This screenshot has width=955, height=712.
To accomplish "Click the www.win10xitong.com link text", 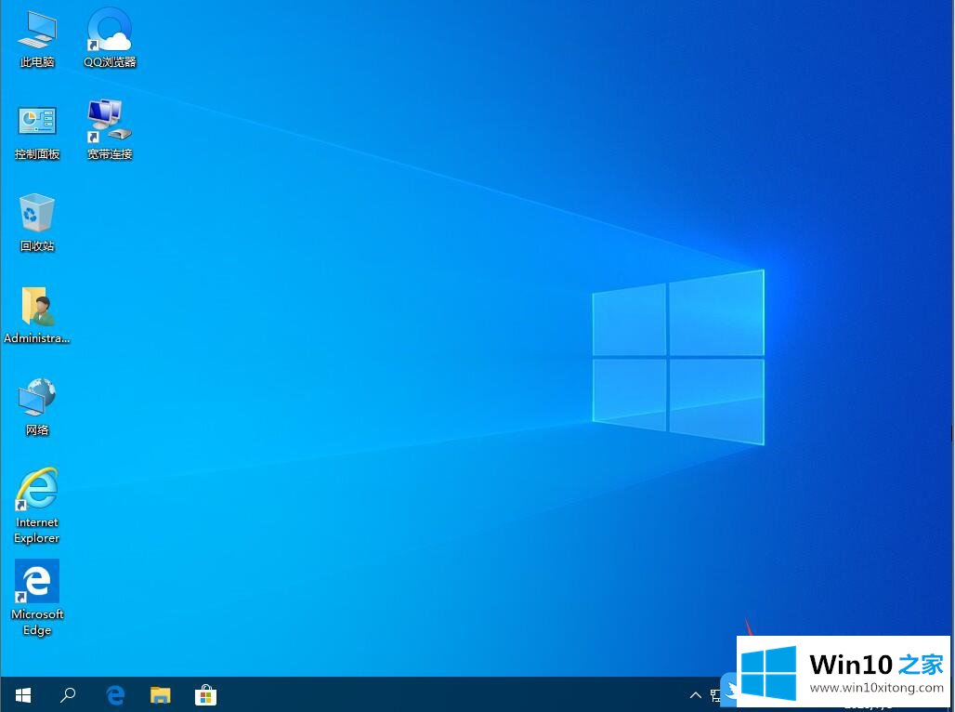I will [x=876, y=689].
